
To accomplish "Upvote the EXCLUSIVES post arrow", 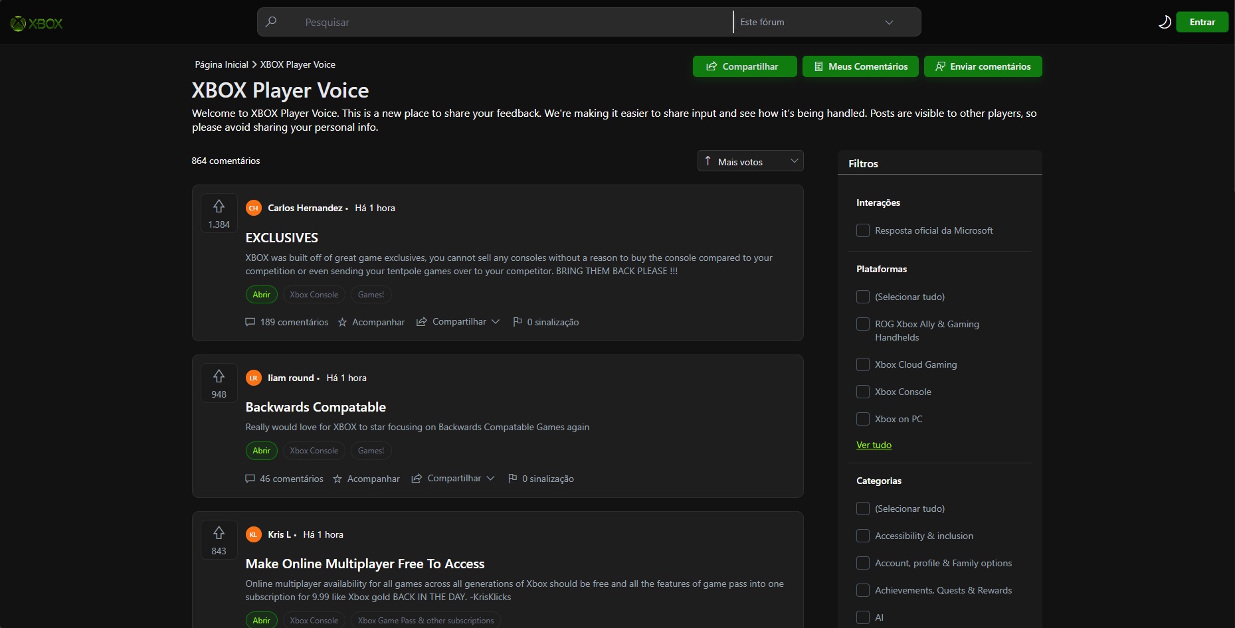I will point(219,206).
